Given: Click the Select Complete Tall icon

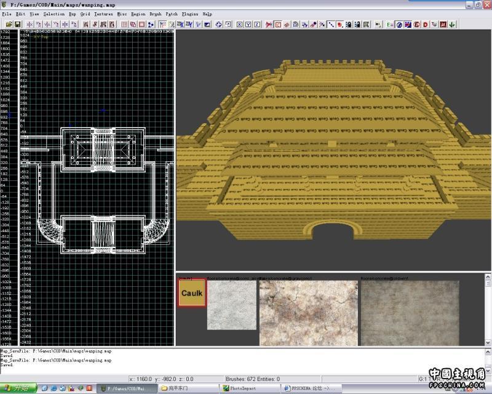Looking at the screenshot, I should click(85, 25).
